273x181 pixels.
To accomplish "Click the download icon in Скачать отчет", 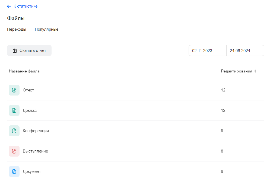I will tap(15, 50).
